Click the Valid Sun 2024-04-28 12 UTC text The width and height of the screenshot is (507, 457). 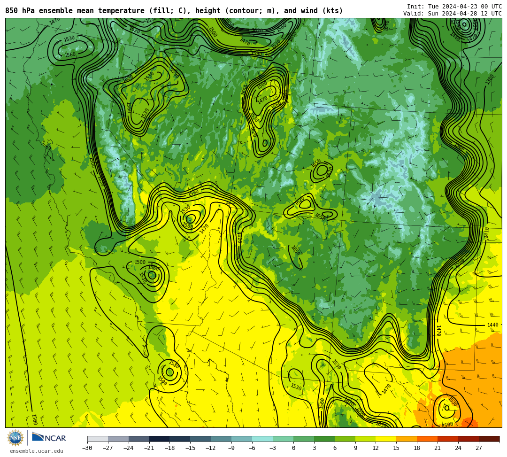[x=453, y=13]
